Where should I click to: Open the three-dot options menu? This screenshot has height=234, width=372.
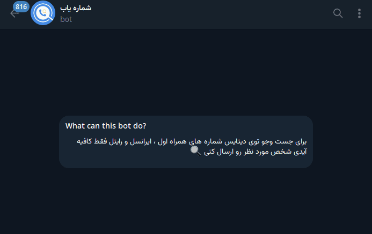click(x=359, y=14)
